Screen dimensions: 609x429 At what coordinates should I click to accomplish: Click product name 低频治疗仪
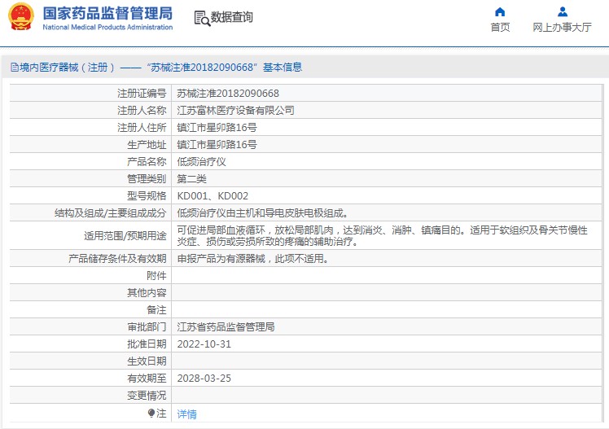click(202, 162)
